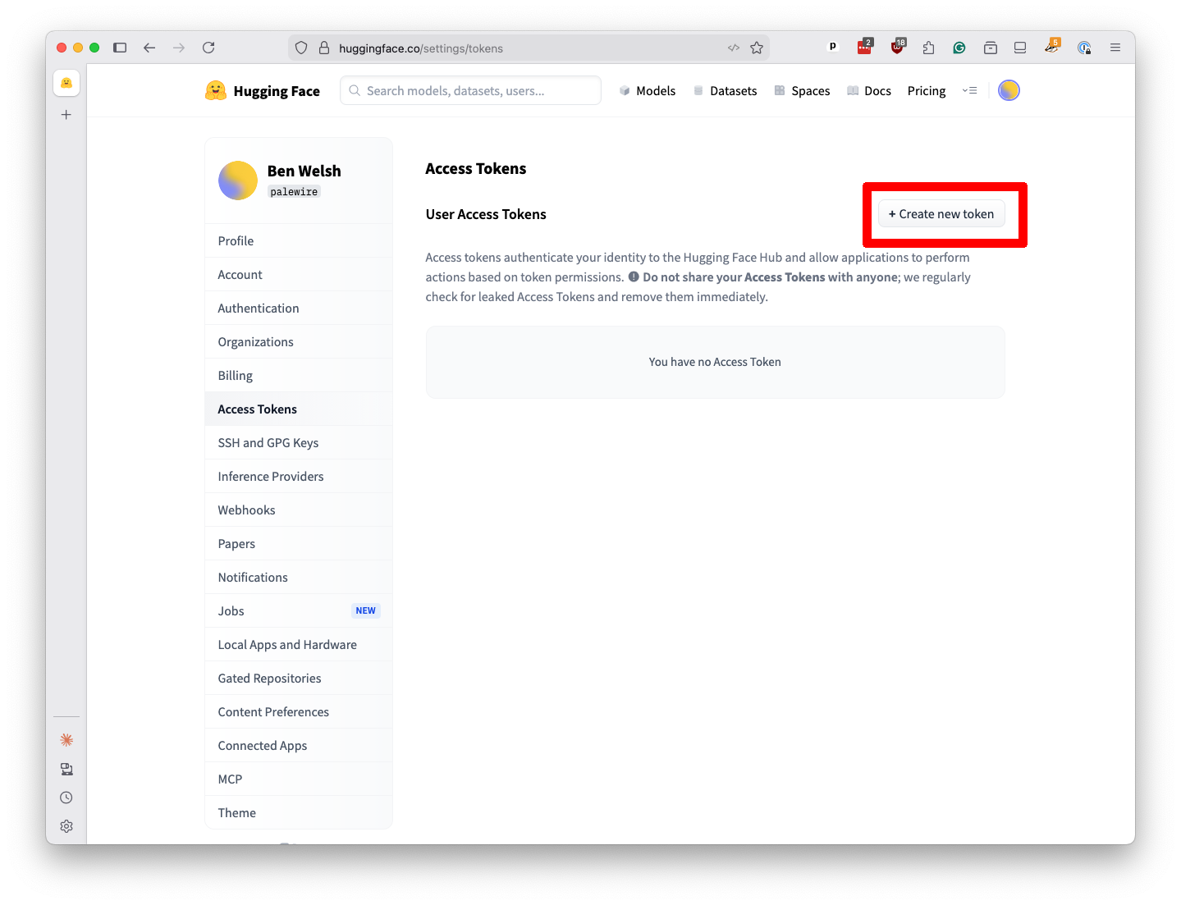Select Models in the top navigation

click(x=654, y=90)
